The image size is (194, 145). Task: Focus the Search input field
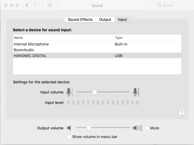(169, 5)
